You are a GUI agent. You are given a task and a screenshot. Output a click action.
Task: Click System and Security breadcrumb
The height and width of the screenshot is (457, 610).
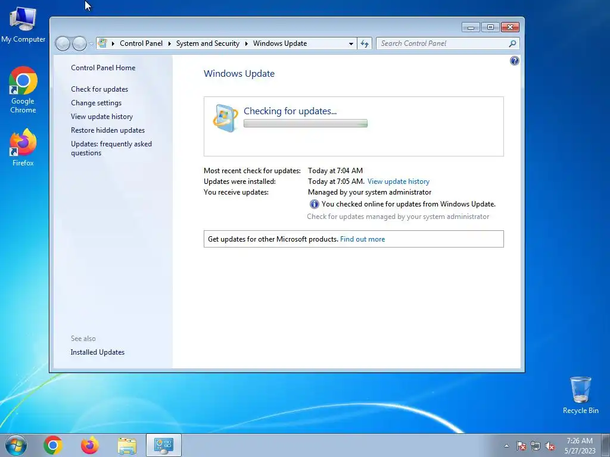(208, 43)
